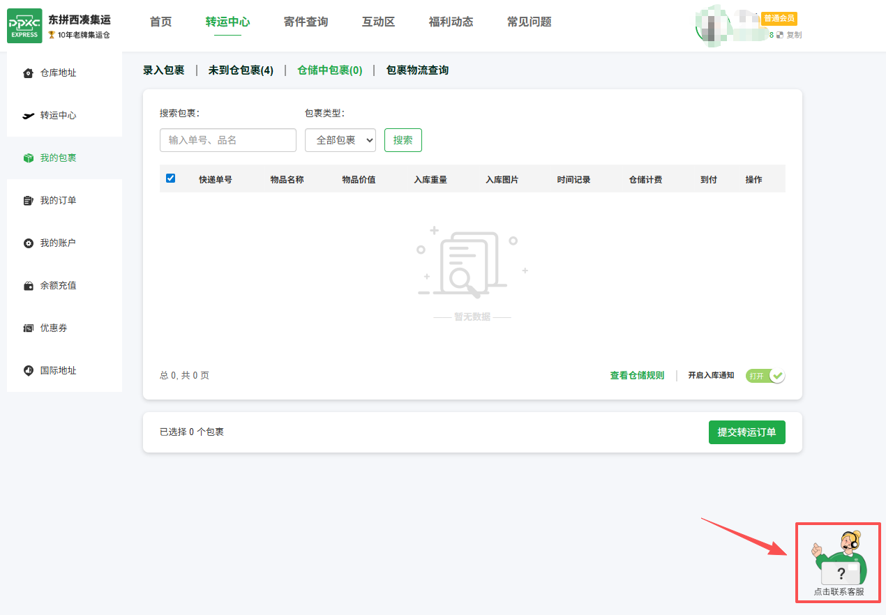
Task: Turn off the 开启入库通知 switch
Action: point(765,376)
